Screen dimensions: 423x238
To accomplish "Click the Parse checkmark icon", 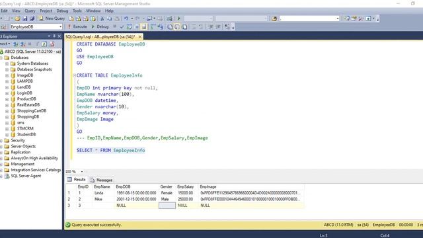I will click(x=122, y=26).
